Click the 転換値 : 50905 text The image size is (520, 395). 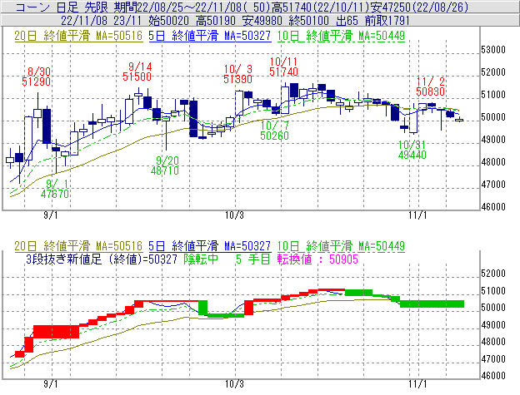(x=317, y=259)
